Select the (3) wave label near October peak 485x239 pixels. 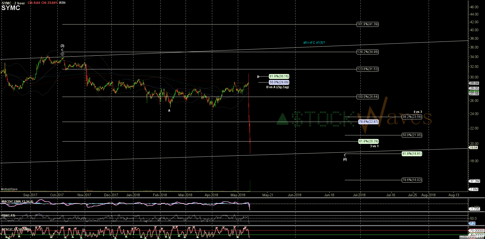62,46
